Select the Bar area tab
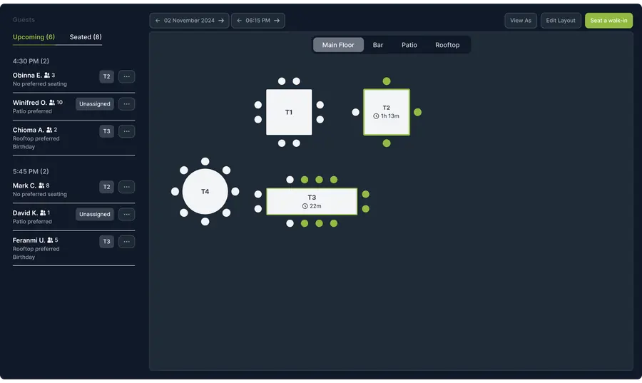The width and height of the screenshot is (642, 383). 378,45
